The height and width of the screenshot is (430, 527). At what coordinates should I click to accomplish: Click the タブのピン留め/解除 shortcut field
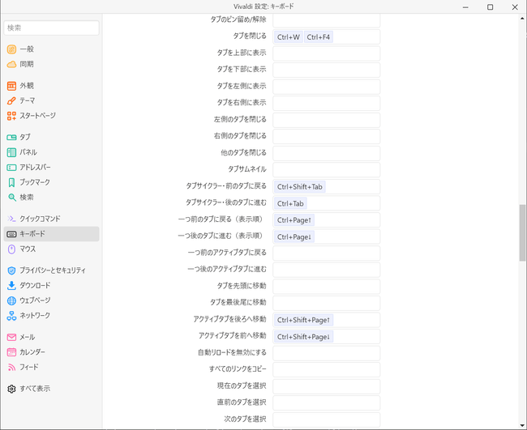tap(327, 20)
